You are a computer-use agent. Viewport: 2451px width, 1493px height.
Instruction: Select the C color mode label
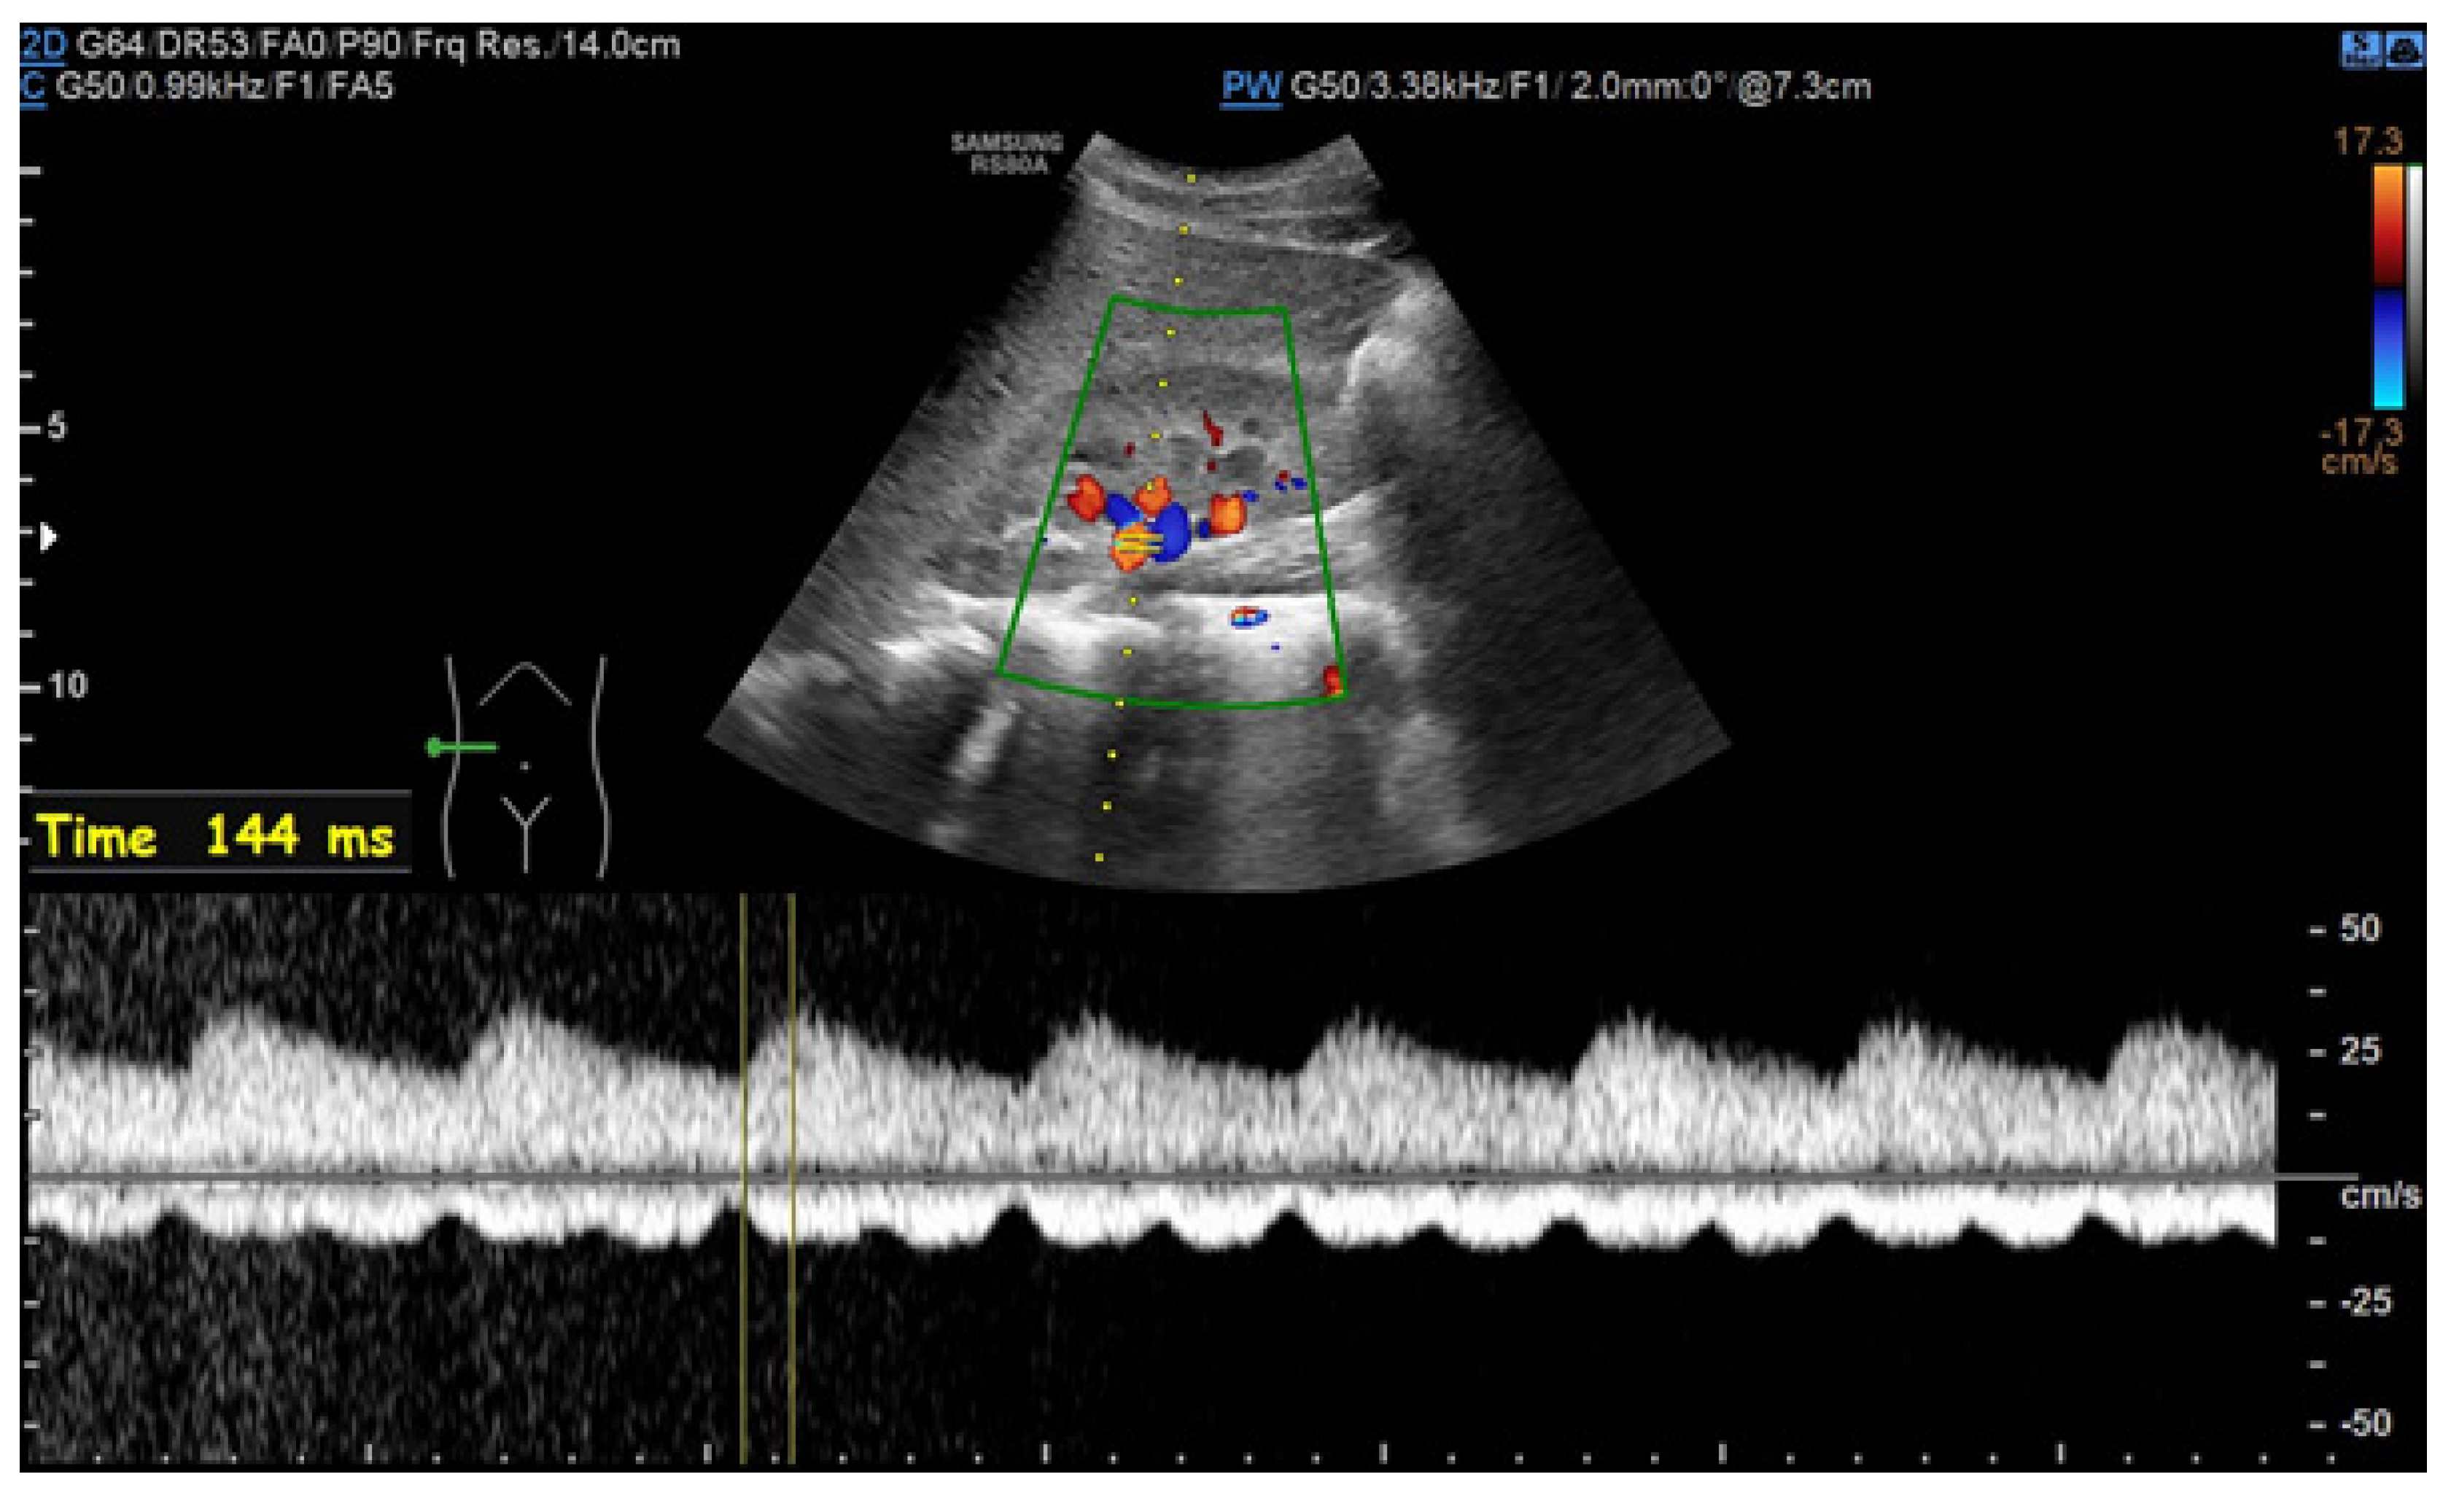[x=33, y=87]
